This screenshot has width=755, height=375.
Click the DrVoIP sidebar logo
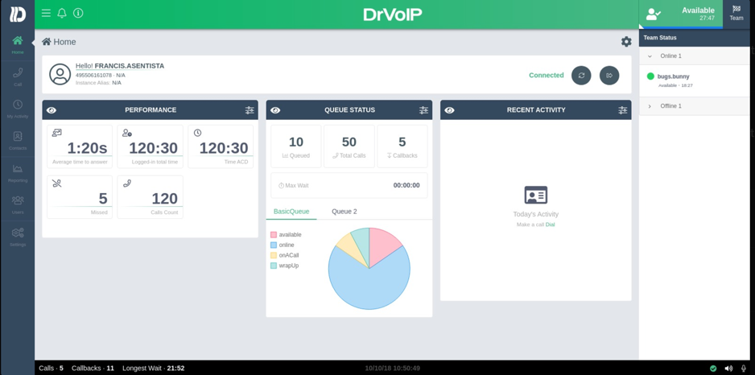pyautogui.click(x=18, y=14)
